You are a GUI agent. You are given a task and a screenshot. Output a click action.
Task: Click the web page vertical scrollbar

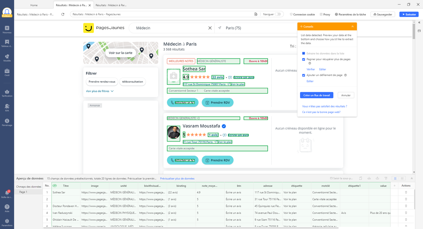click(414, 32)
